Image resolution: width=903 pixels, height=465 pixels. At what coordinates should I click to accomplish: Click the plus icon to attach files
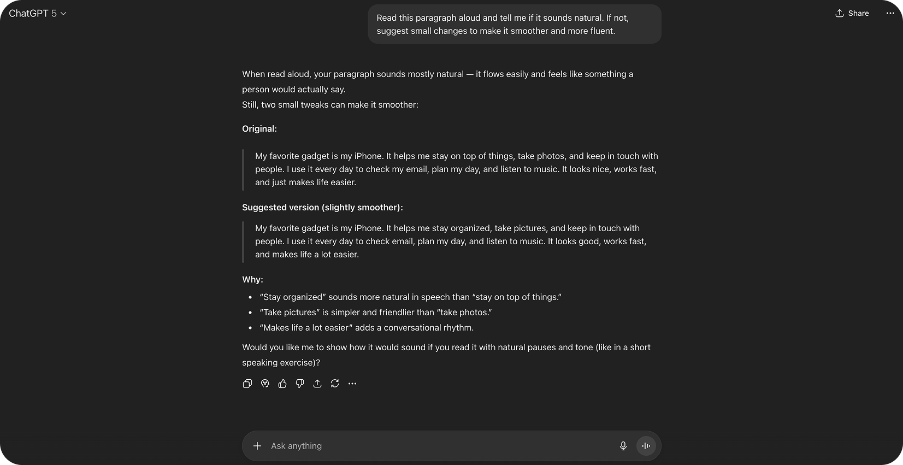coord(257,446)
